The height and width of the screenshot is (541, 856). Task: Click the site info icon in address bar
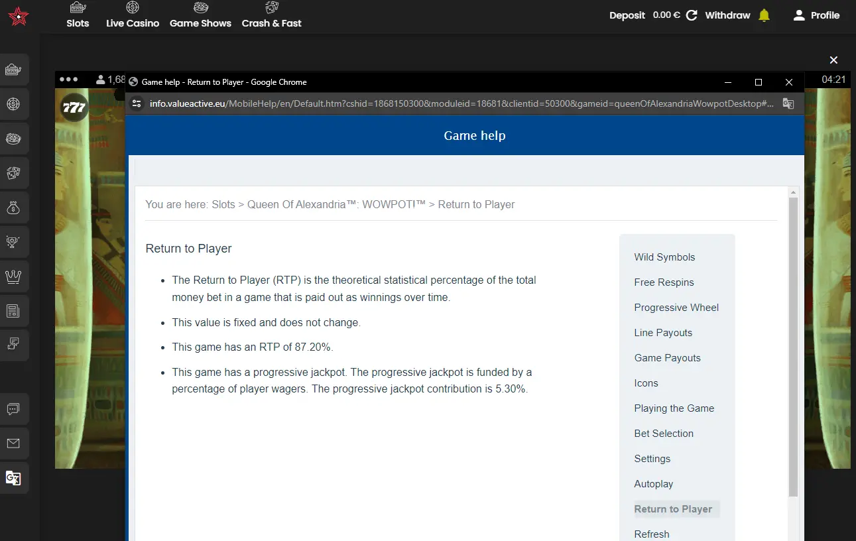click(137, 103)
